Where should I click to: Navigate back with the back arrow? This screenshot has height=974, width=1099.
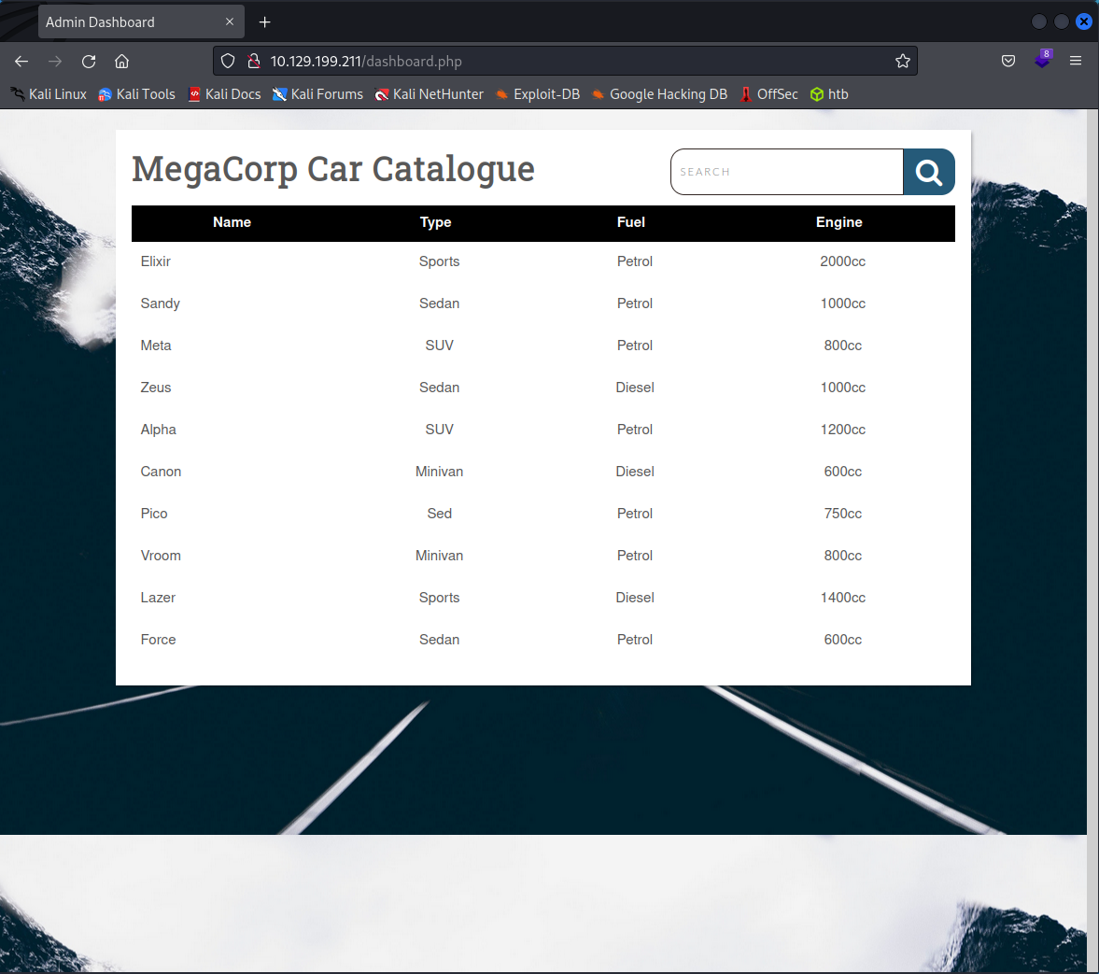tap(21, 62)
